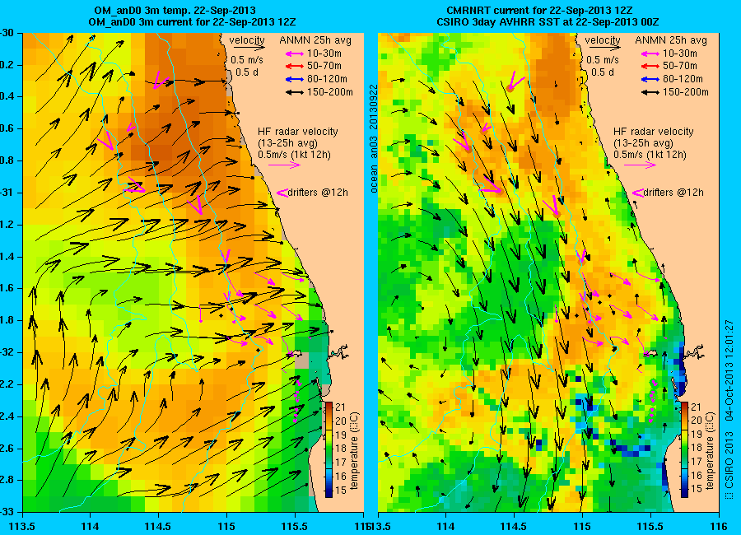Click the velocity scale arrow in left panel
741x535 pixels.
point(248,47)
